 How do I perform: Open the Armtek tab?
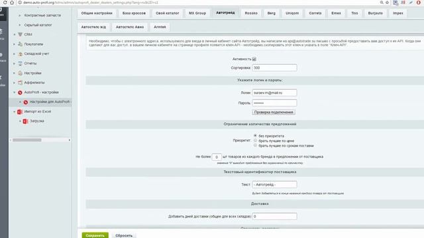[x=160, y=27]
